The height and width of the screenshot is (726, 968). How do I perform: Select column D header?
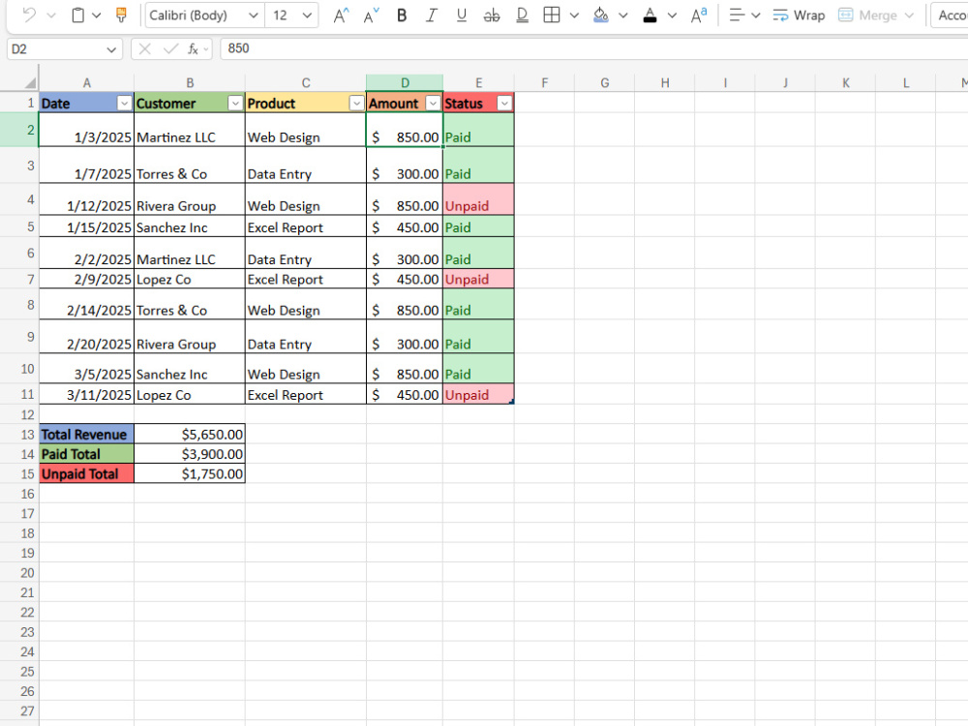(x=405, y=82)
